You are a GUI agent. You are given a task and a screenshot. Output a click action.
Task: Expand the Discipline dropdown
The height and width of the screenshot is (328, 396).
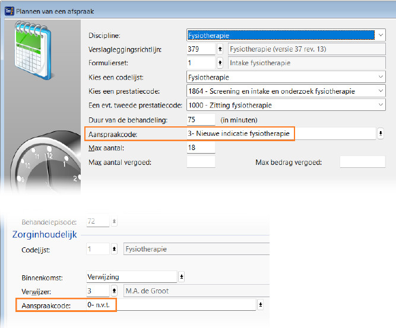click(x=380, y=35)
